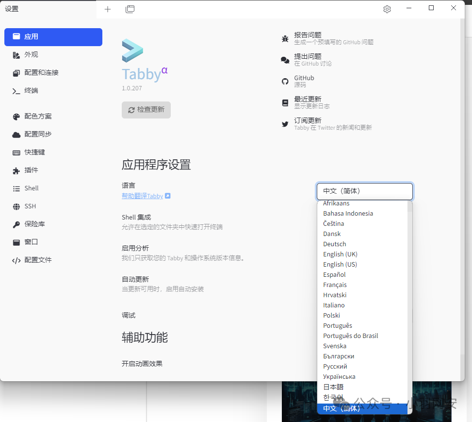Choose Svenska language option

[362, 346]
